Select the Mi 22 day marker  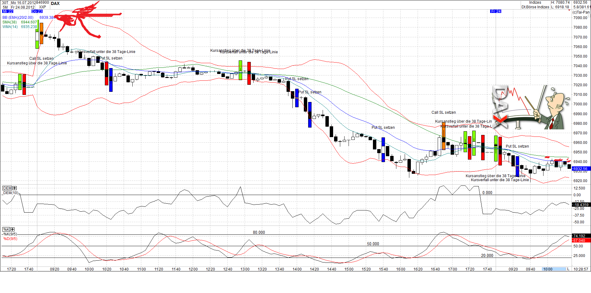(8, 11)
